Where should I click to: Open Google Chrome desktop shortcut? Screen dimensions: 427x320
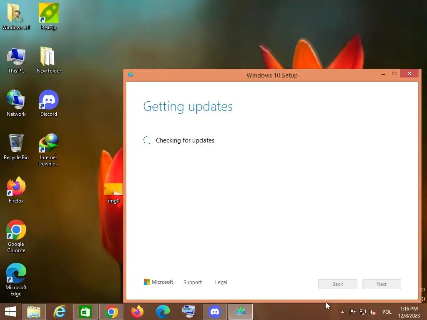(16, 236)
